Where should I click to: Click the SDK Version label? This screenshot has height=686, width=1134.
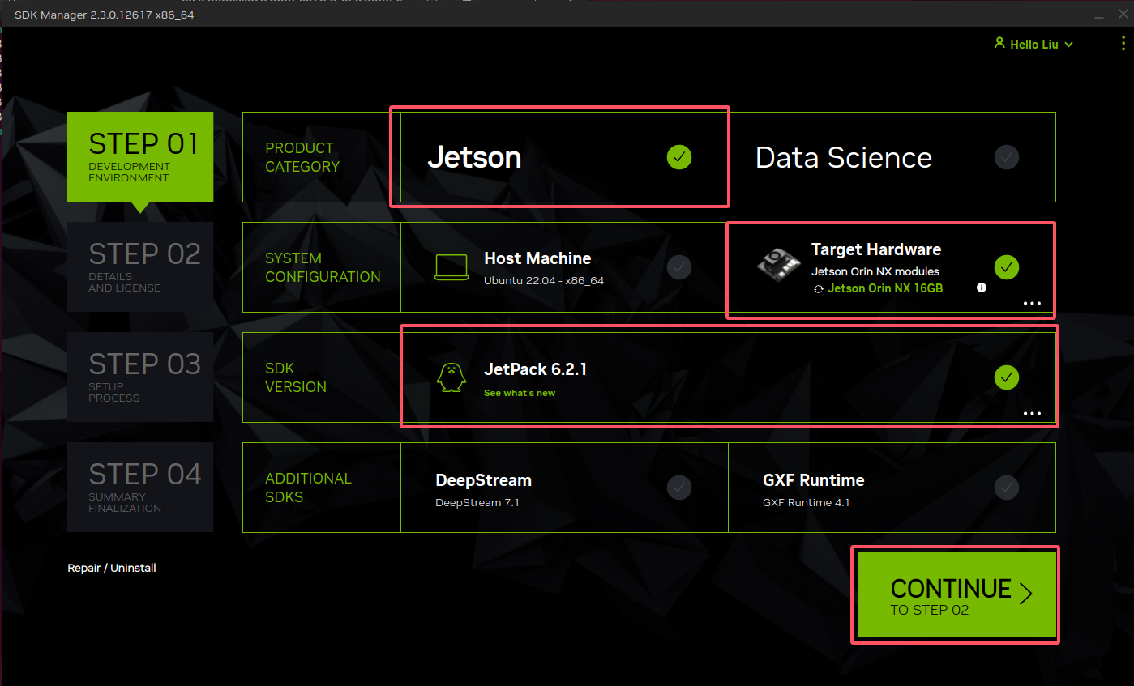pos(296,377)
